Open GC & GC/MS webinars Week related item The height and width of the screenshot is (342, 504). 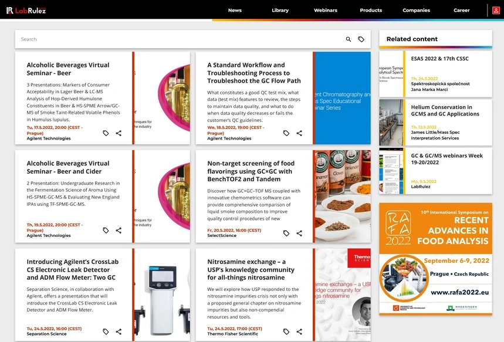(x=447, y=159)
